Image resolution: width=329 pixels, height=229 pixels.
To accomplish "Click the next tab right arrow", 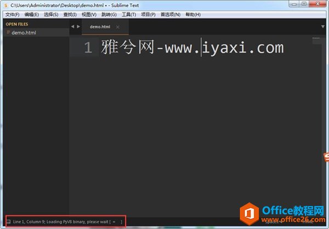I will tap(78, 26).
